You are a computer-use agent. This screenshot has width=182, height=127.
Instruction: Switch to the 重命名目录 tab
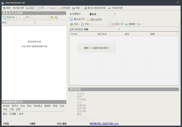94,19
